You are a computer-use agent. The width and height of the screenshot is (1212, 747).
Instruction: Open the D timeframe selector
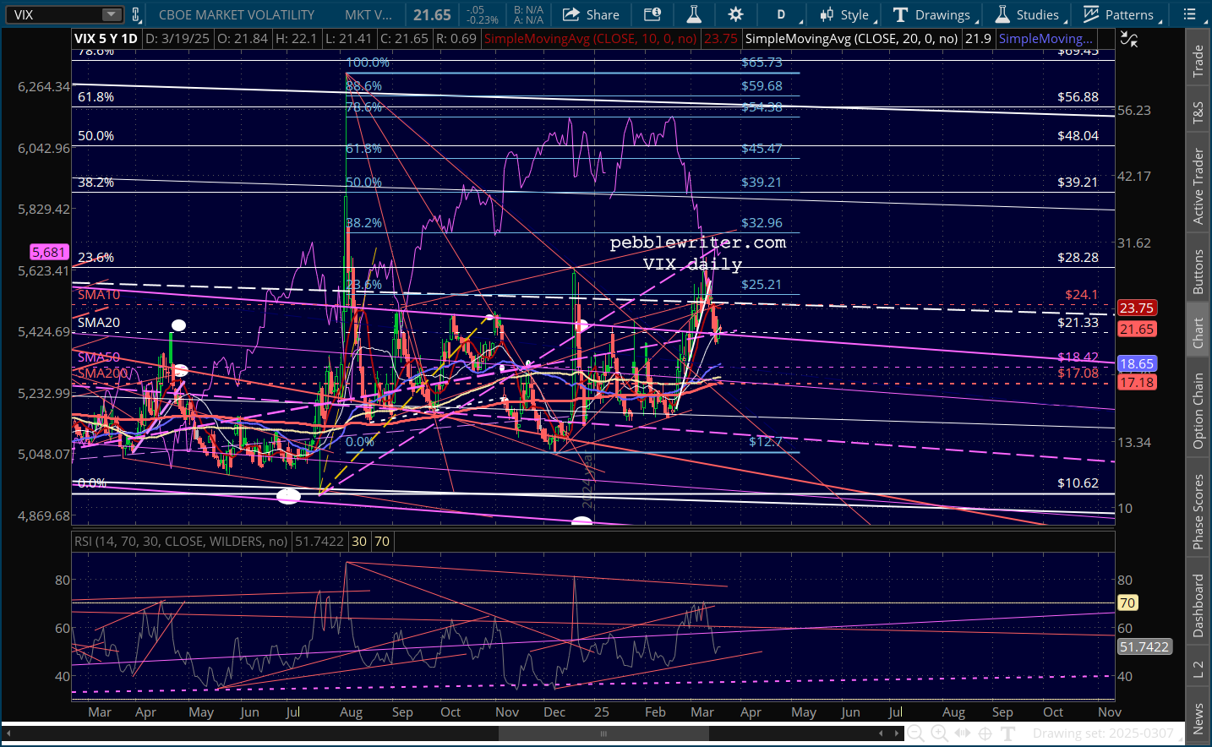(781, 14)
